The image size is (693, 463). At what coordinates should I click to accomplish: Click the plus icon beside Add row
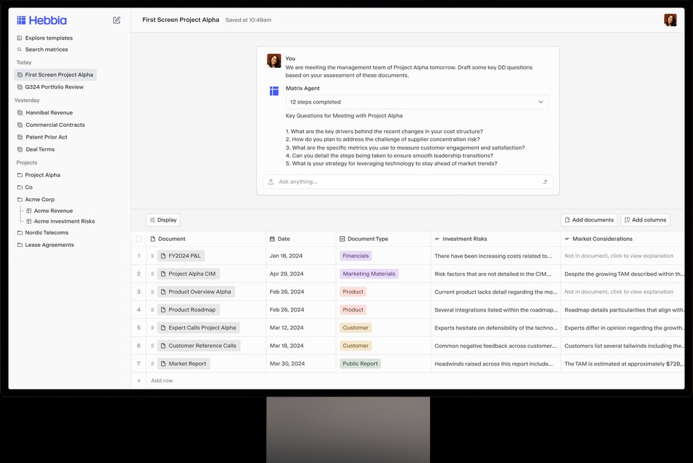pyautogui.click(x=139, y=381)
